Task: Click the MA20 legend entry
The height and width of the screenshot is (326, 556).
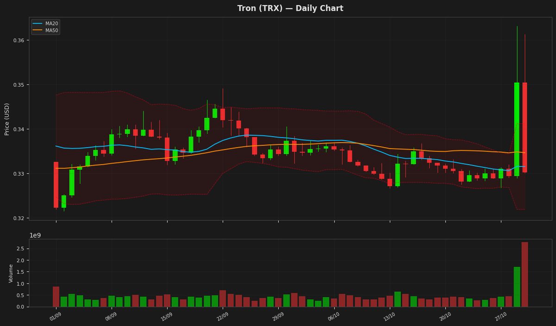Action: 45,23
